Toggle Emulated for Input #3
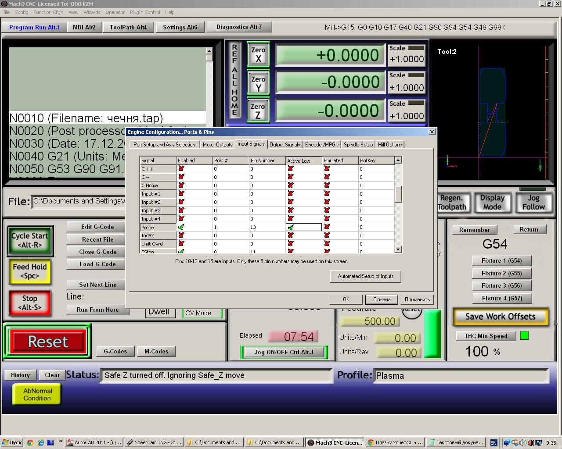The height and width of the screenshot is (449, 562). coord(327,210)
